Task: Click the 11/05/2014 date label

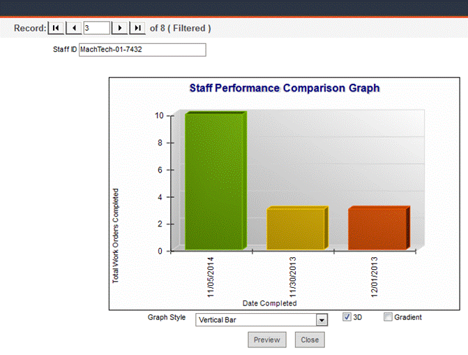Action: coord(210,277)
